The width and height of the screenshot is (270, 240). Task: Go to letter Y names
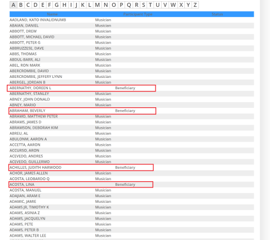(x=188, y=5)
